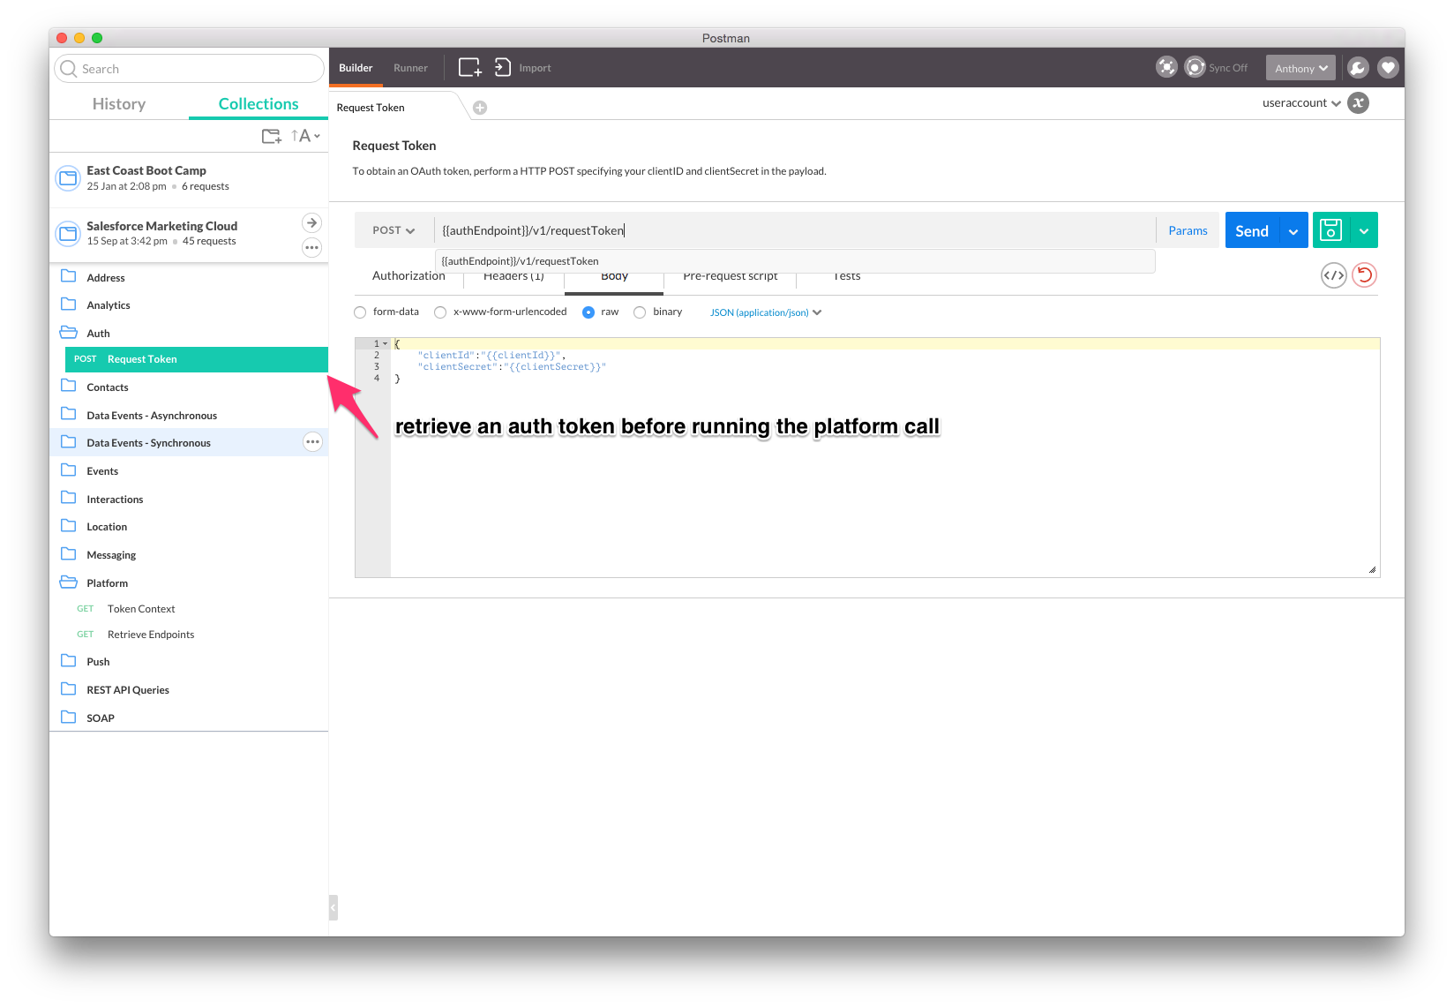The image size is (1454, 1007).
Task: Click the search magnifier icon
Action: (69, 69)
